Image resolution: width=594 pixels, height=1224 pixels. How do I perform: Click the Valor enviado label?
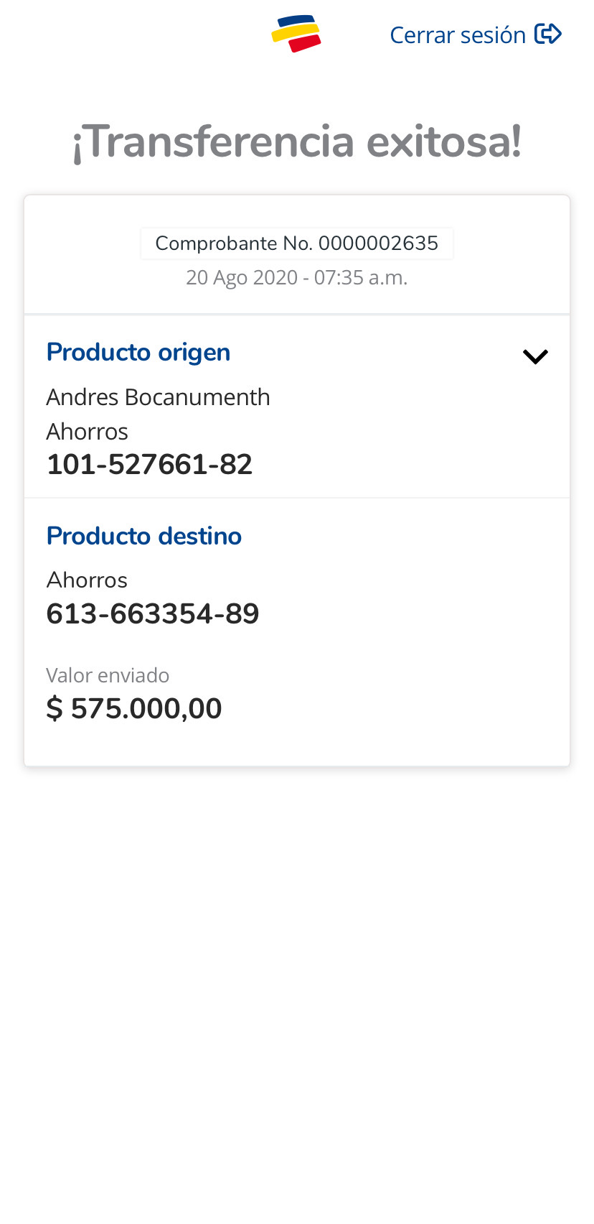point(108,675)
